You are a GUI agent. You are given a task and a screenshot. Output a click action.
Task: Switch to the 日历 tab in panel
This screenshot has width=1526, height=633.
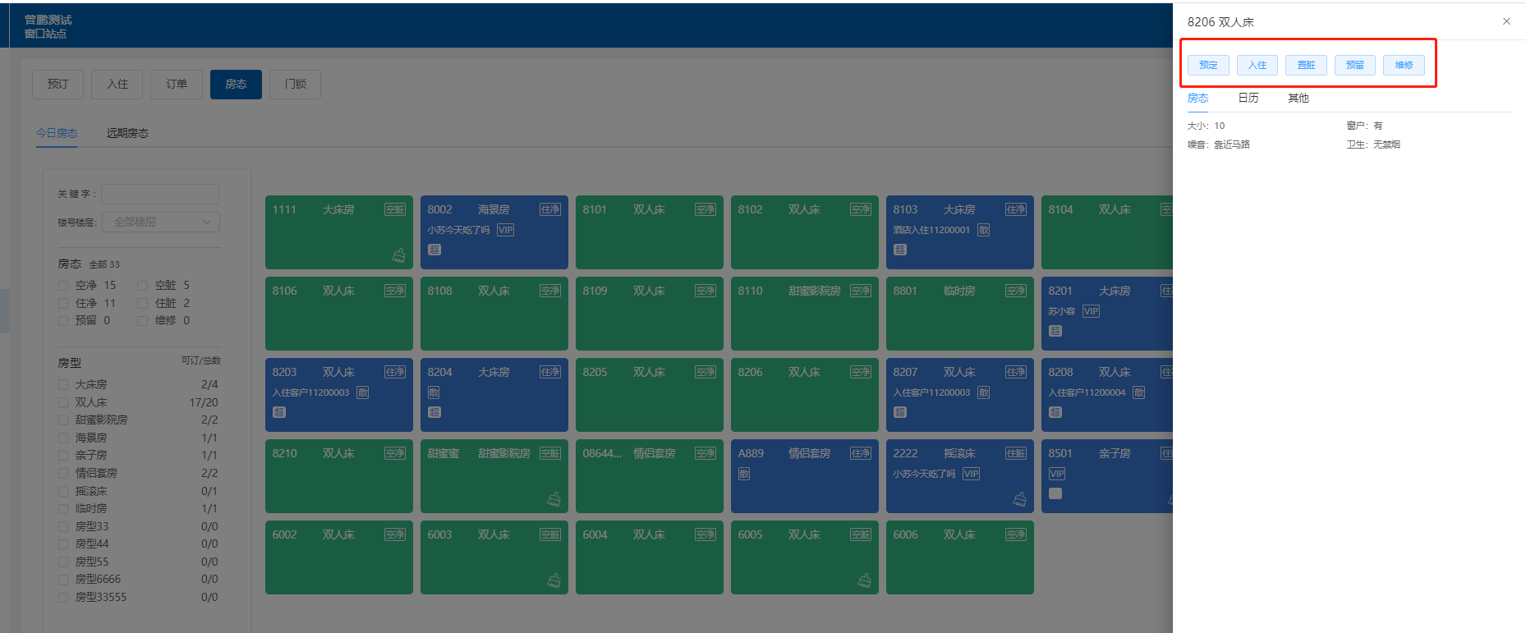pos(1248,99)
